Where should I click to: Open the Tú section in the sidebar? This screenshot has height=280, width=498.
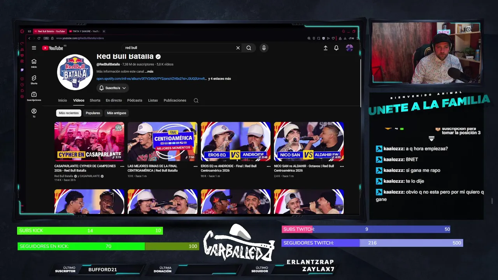pos(34,113)
